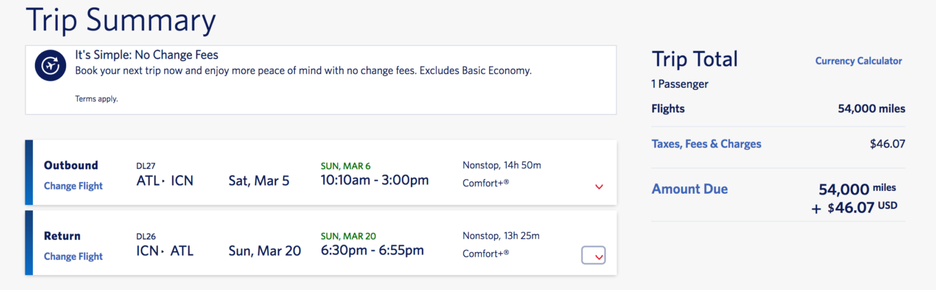This screenshot has width=936, height=290.
Task: Click Change Flight under Outbound
Action: click(73, 186)
